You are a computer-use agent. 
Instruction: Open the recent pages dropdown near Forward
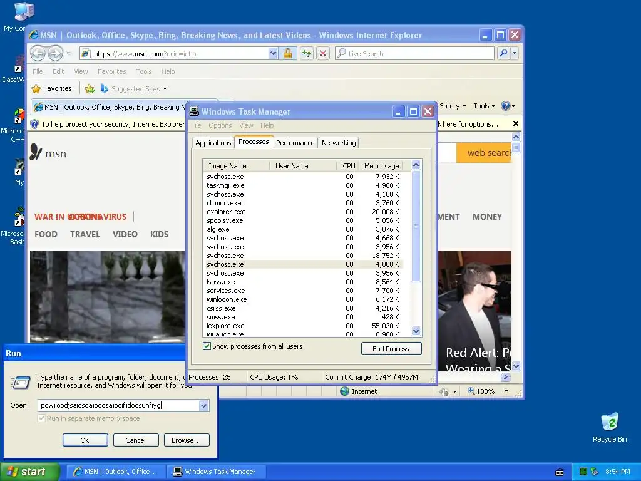pyautogui.click(x=69, y=54)
